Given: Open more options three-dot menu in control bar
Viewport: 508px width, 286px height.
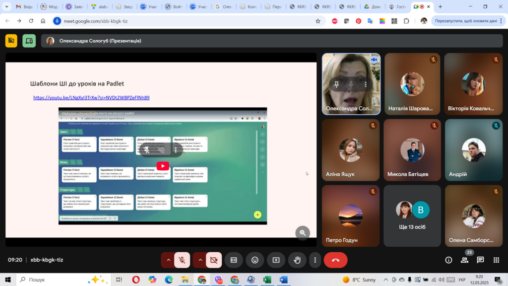Looking at the screenshot, I should [x=315, y=260].
